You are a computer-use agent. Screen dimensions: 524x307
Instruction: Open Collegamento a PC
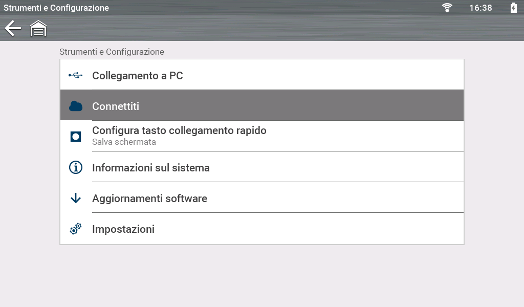(138, 76)
